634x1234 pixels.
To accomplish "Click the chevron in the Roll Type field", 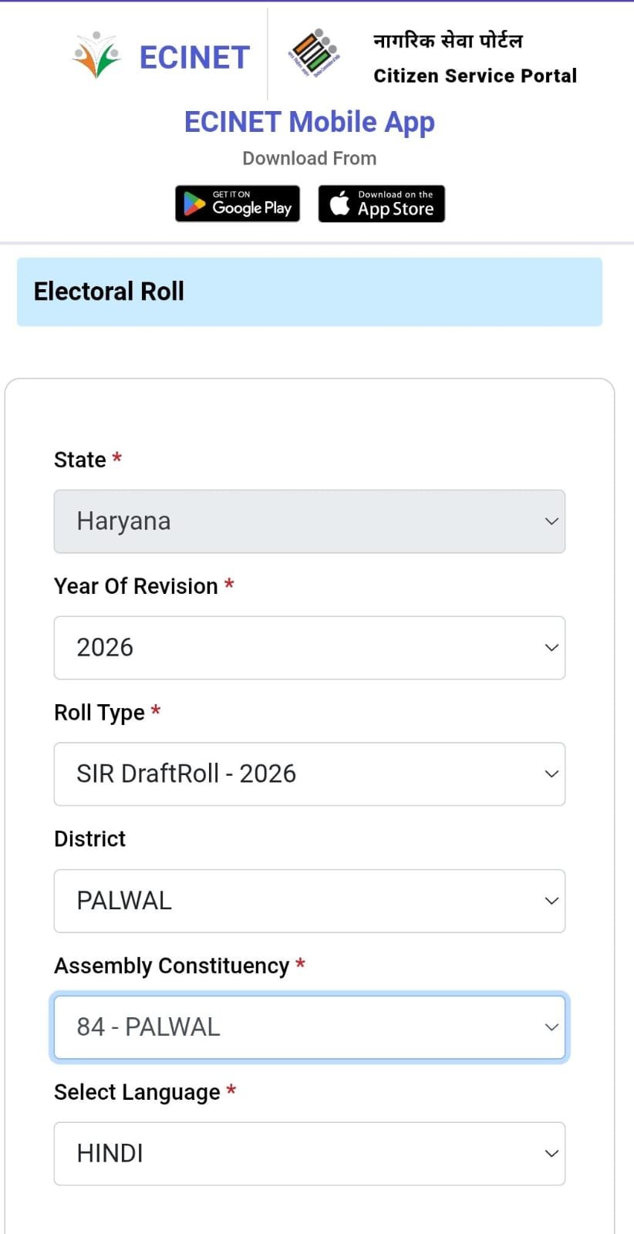I will coord(551,774).
